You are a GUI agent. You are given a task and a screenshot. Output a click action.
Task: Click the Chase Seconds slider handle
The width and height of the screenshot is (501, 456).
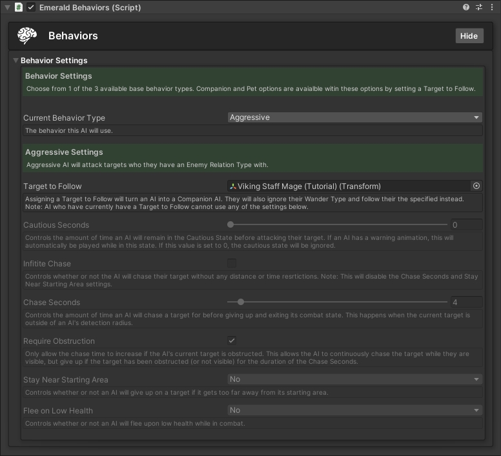coord(241,302)
